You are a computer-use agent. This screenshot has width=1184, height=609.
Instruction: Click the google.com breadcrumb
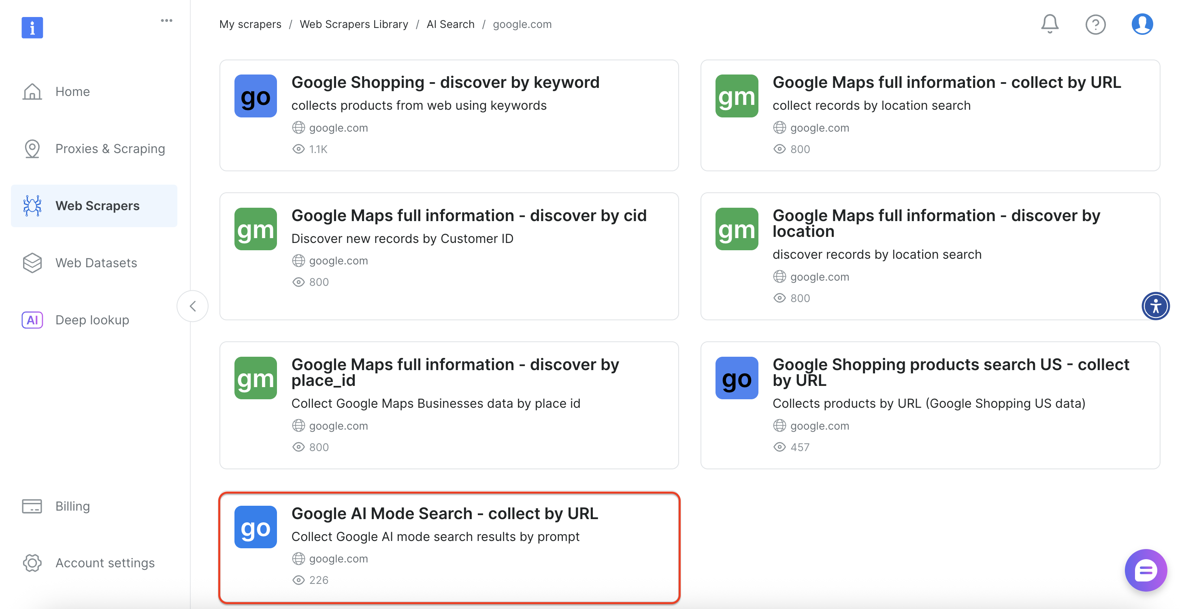coord(522,24)
